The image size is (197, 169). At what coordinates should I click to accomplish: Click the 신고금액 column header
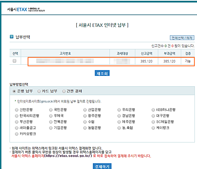pos(146,53)
